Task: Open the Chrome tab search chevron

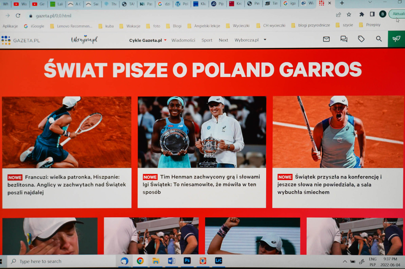Action: coord(370,3)
